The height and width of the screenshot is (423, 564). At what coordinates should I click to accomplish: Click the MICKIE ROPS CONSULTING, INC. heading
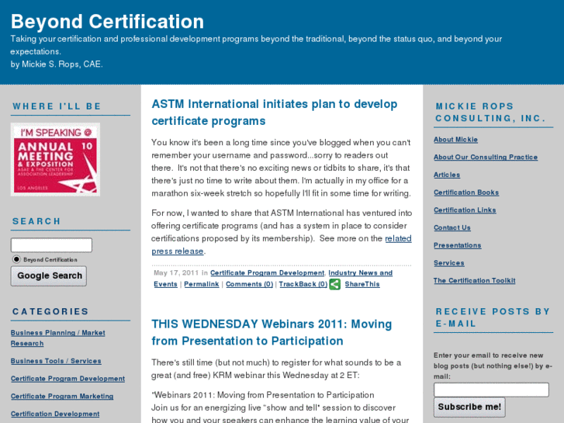tap(490, 112)
